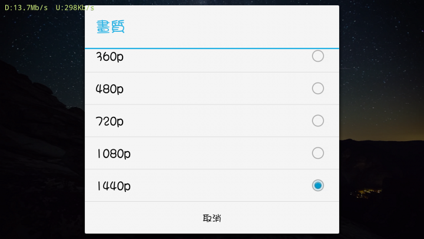Viewport: 424px width, 239px height.
Task: Click empty space in the 480p row
Action: coord(216,89)
